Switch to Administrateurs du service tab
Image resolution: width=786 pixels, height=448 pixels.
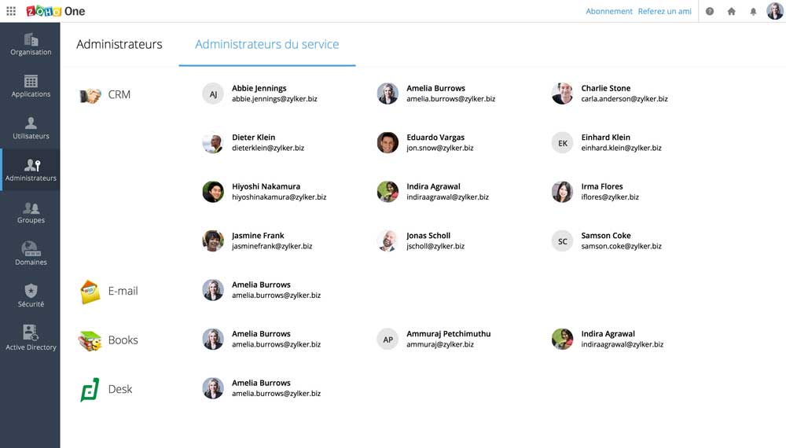point(266,44)
